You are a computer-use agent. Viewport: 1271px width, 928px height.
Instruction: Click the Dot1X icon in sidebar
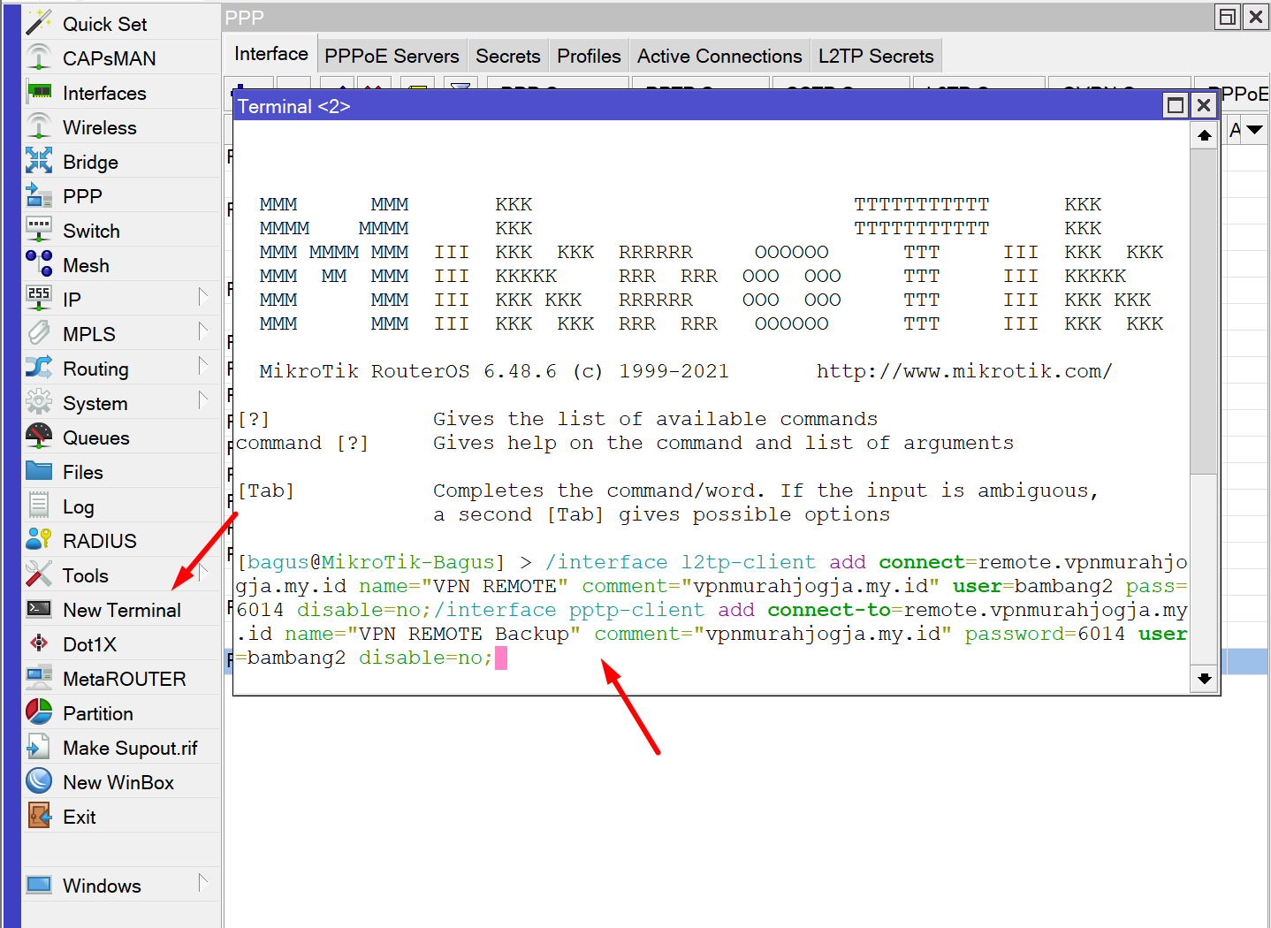tap(39, 643)
